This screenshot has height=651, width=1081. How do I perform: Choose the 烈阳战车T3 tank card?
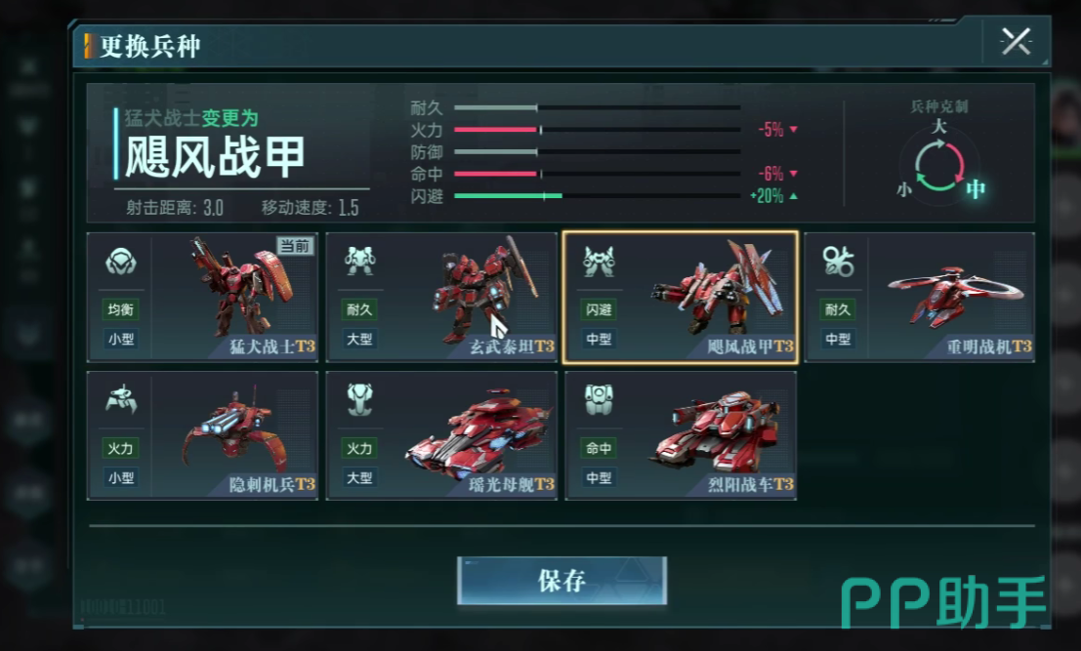pyautogui.click(x=681, y=435)
